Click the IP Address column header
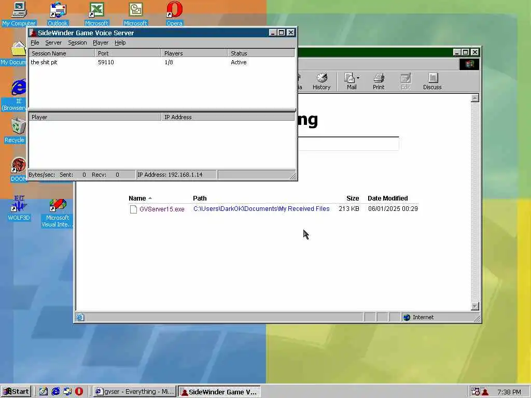The width and height of the screenshot is (531, 398). (228, 117)
